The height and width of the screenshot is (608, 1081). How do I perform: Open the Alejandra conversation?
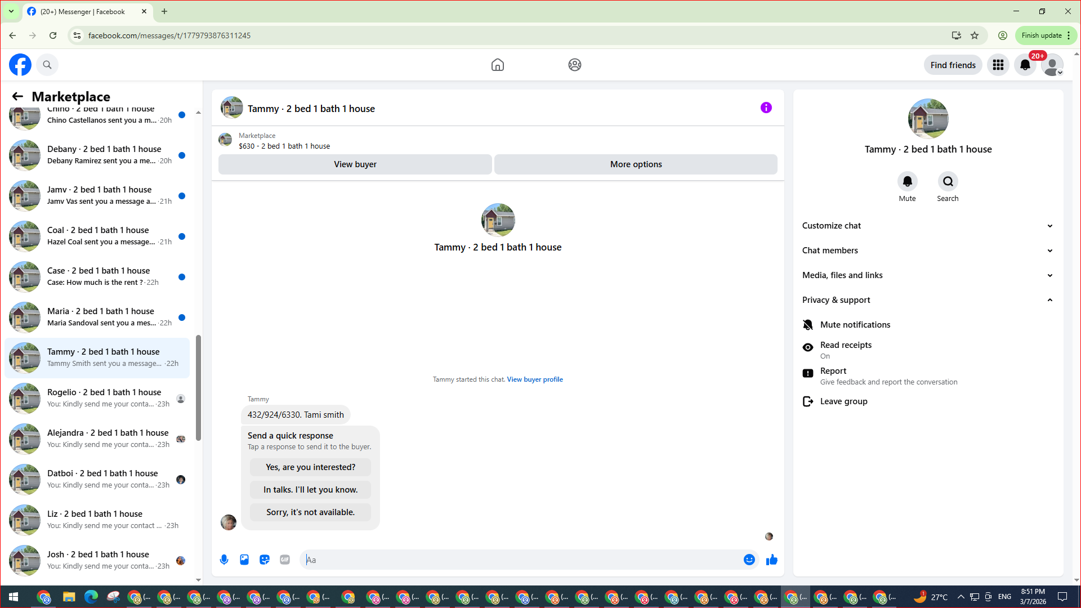coord(97,439)
